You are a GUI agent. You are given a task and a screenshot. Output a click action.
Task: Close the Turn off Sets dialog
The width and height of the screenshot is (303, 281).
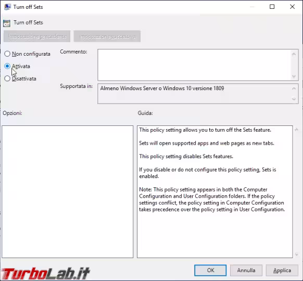[x=292, y=7]
